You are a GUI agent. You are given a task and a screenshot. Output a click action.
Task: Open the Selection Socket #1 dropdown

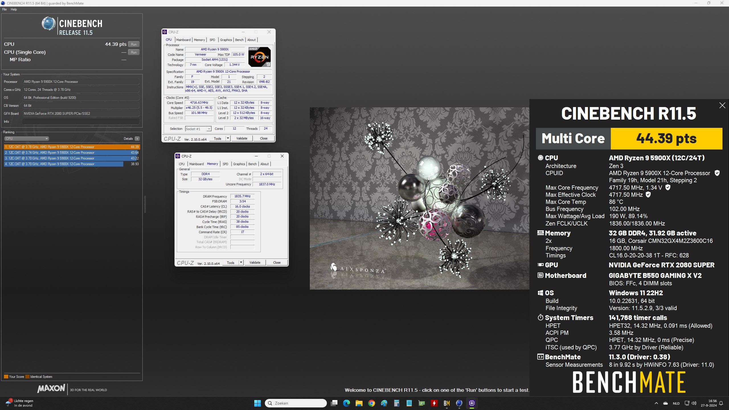coord(198,129)
